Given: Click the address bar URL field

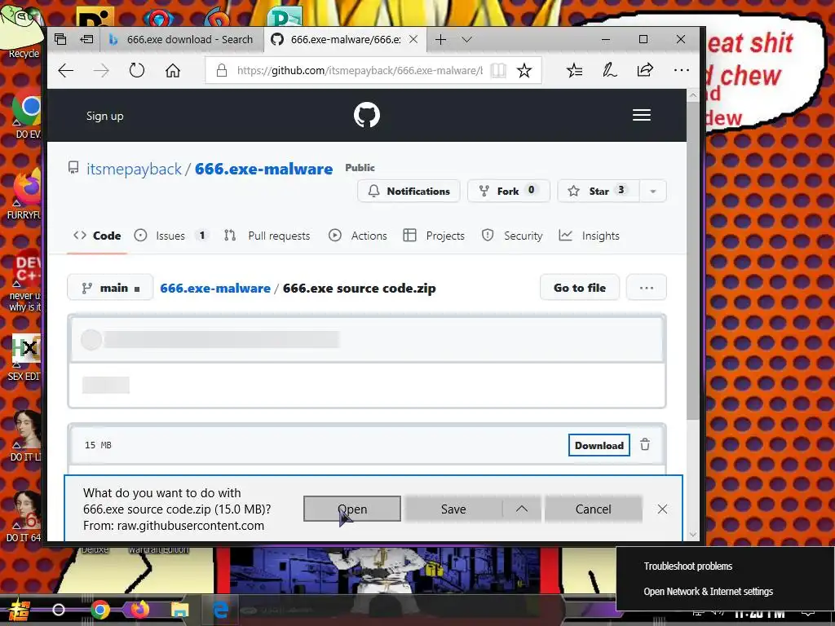Looking at the screenshot, I should 360,70.
